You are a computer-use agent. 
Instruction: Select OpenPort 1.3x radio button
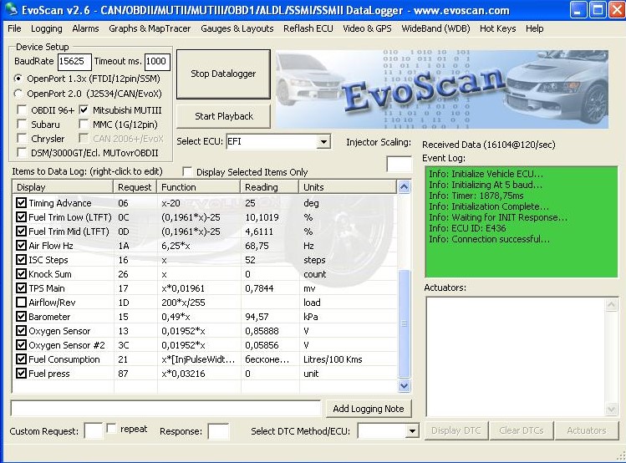[x=18, y=79]
